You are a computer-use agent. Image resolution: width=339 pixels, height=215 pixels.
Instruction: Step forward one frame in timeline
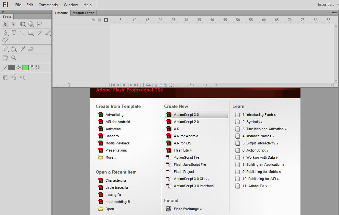[x=130, y=85]
